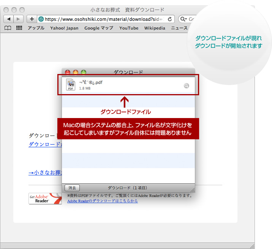Open the アップル bookmark
Viewport: 272px width, 249px height.
point(36,28)
